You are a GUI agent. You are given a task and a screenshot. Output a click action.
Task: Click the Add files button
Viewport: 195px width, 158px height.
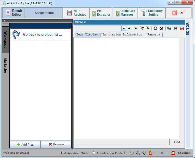[25, 144]
